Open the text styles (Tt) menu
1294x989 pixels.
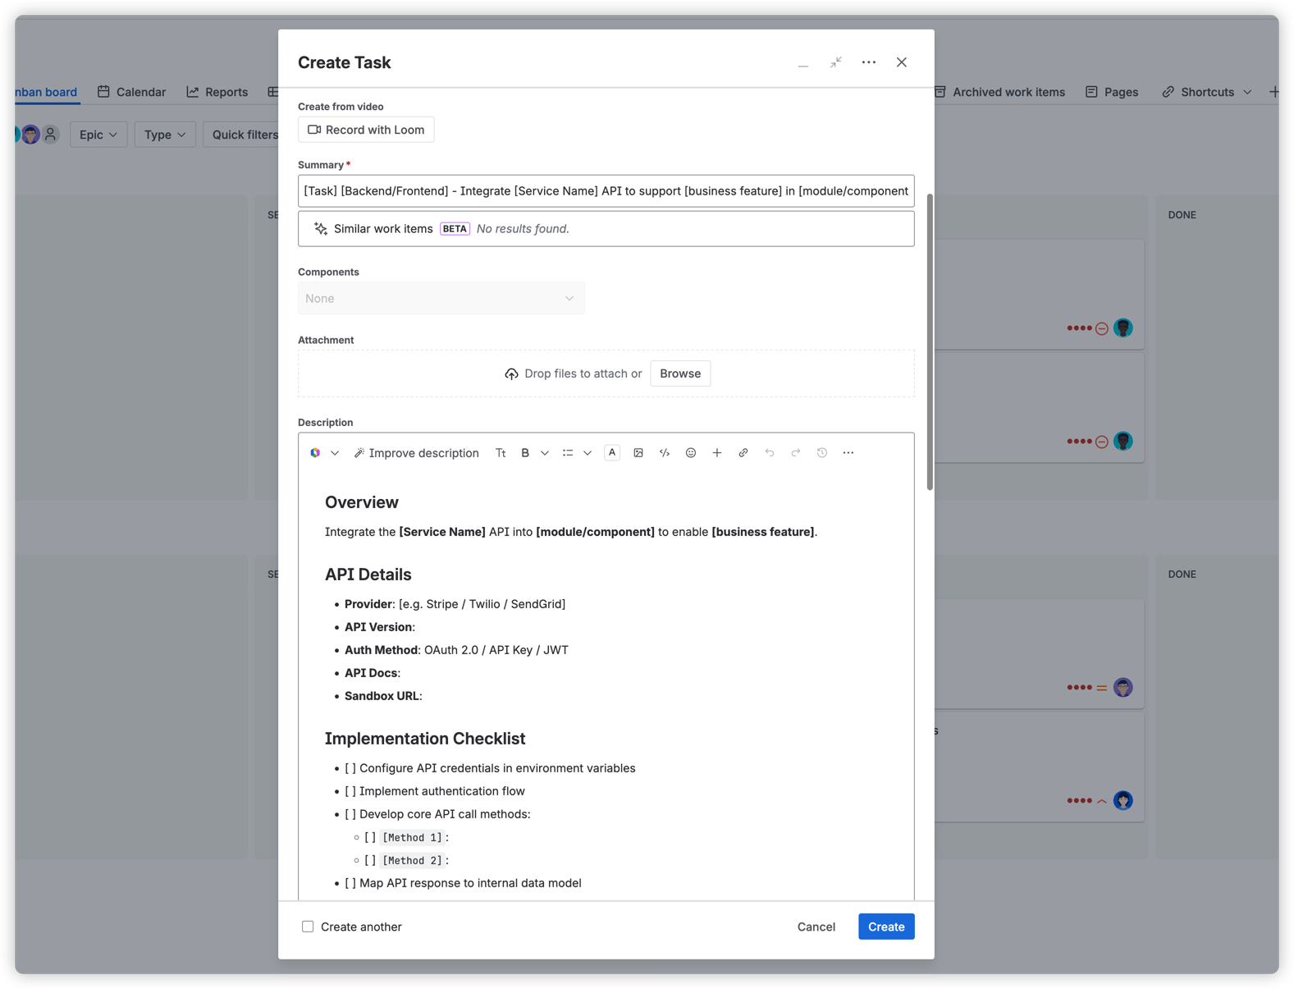click(x=501, y=453)
